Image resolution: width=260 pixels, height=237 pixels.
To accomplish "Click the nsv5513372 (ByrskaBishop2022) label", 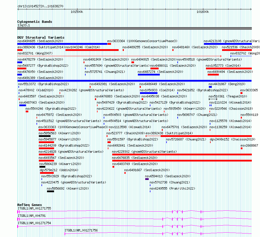I will coord(44,84).
